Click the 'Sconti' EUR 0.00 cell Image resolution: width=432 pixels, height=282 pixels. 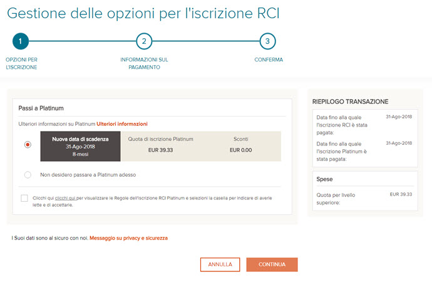click(240, 147)
